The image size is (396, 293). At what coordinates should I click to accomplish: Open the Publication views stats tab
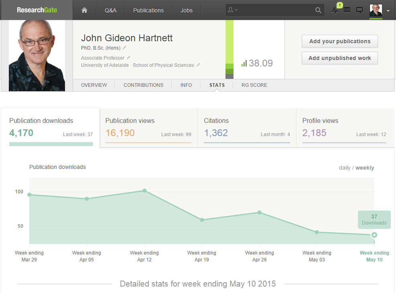(x=148, y=127)
